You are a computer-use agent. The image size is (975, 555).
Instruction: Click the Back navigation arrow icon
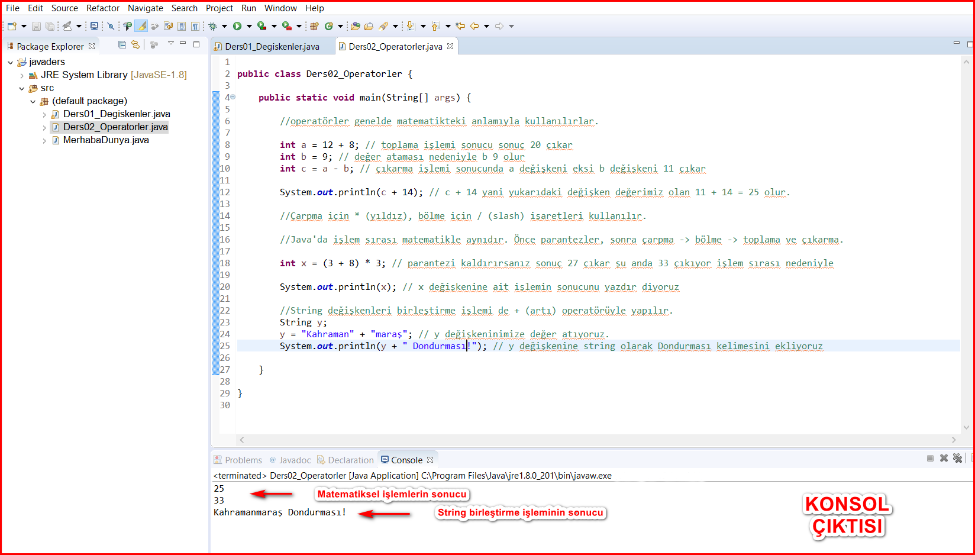point(474,26)
